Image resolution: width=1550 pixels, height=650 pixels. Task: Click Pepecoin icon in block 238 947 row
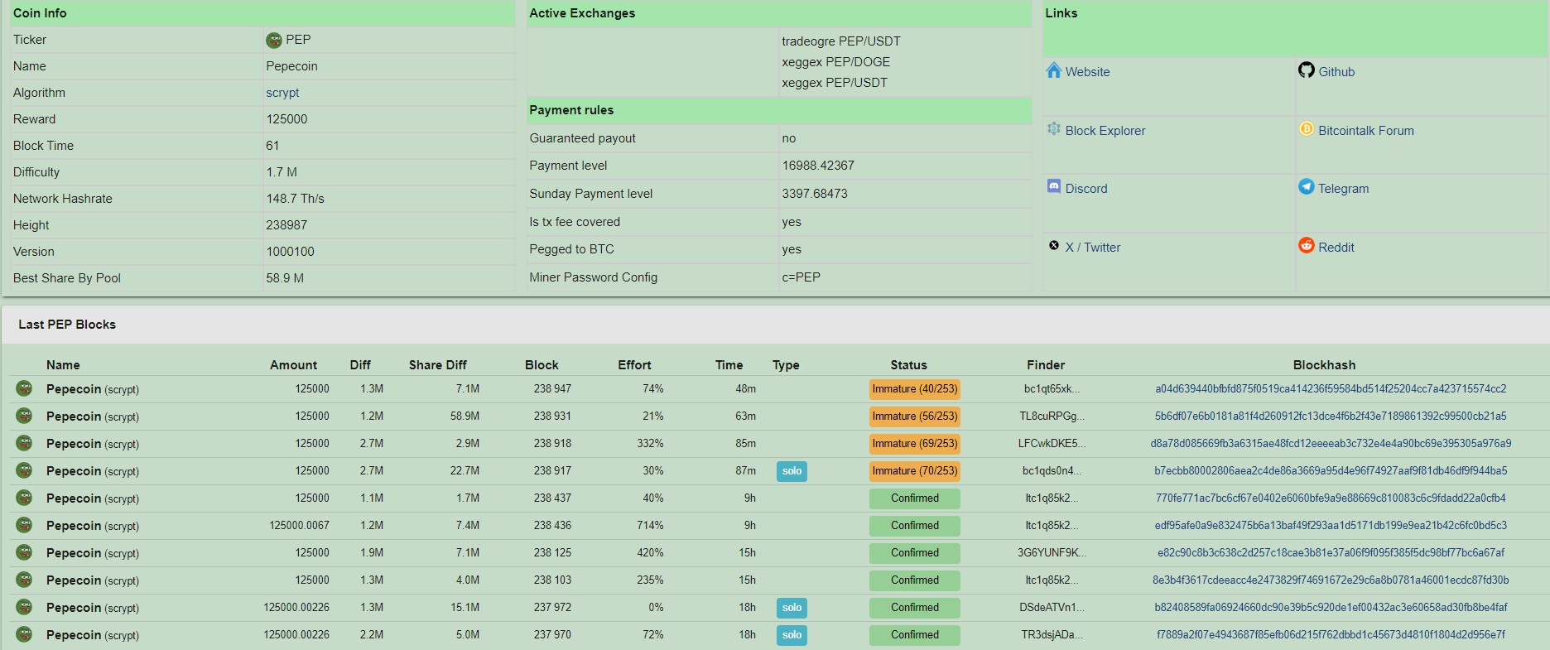(x=24, y=388)
